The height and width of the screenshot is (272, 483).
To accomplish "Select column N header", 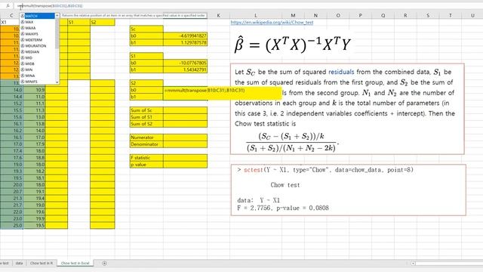I will coord(315,15).
